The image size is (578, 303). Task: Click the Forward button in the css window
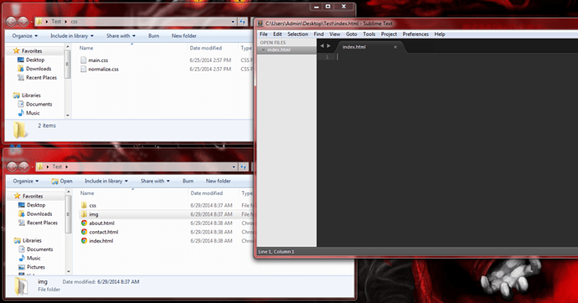tap(23, 22)
